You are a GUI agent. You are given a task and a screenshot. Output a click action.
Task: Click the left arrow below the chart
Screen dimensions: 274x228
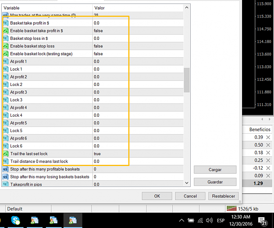[262, 119]
